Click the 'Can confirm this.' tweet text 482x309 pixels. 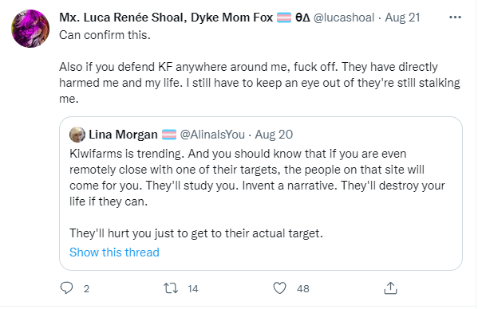[x=105, y=35]
